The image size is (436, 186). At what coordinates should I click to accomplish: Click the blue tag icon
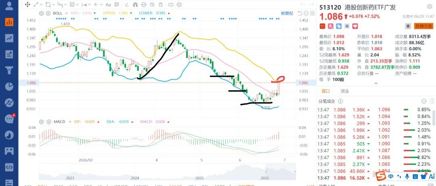click(x=339, y=26)
